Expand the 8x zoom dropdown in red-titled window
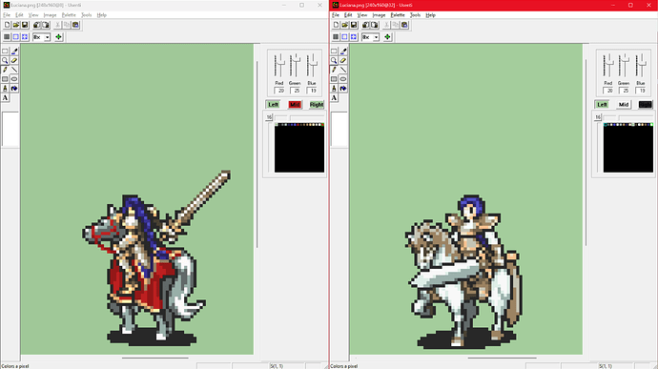This screenshot has width=658, height=369. click(376, 37)
